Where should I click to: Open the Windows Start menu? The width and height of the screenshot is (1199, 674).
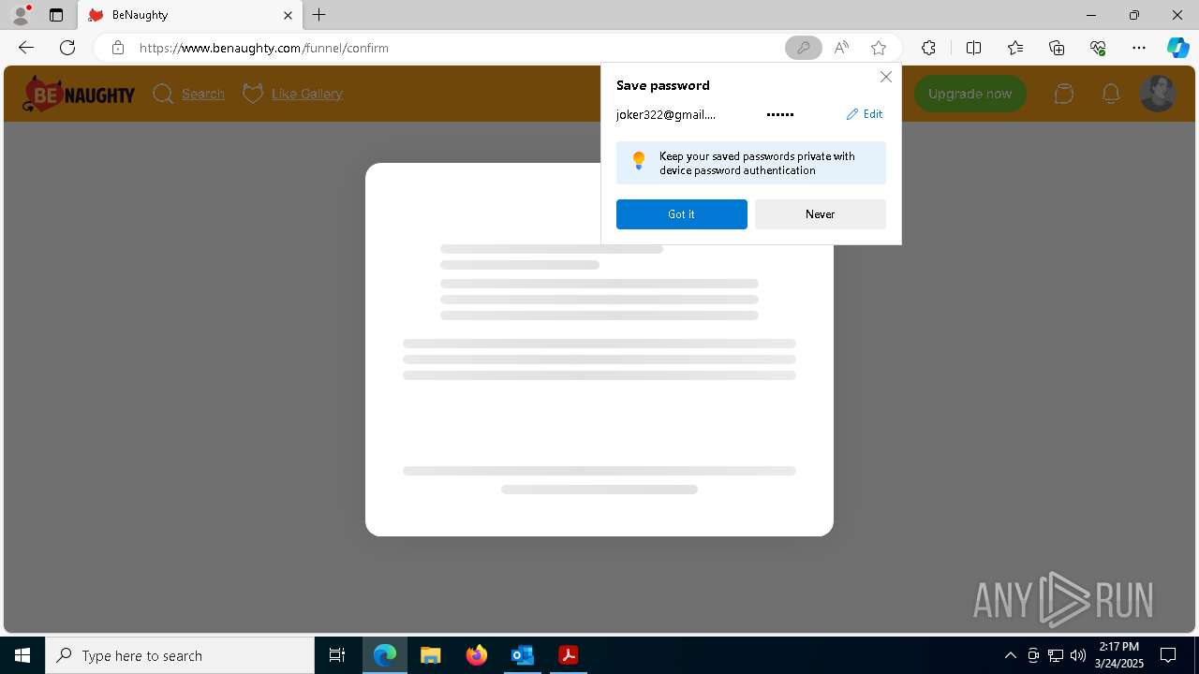[x=22, y=655]
